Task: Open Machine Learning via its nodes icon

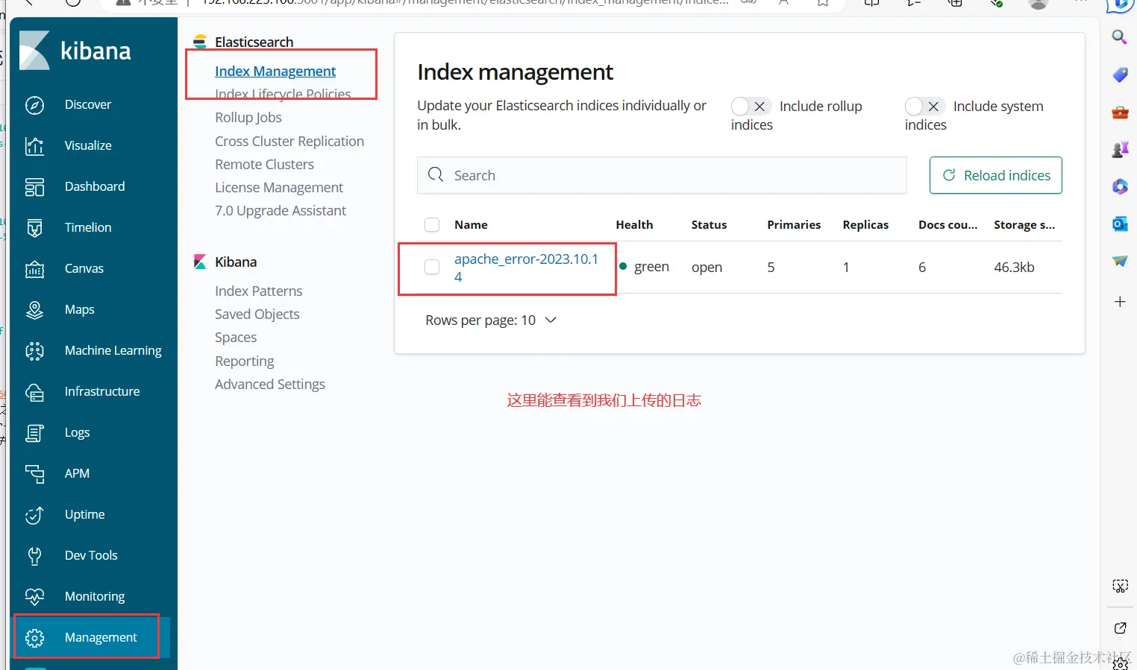Action: (x=35, y=351)
